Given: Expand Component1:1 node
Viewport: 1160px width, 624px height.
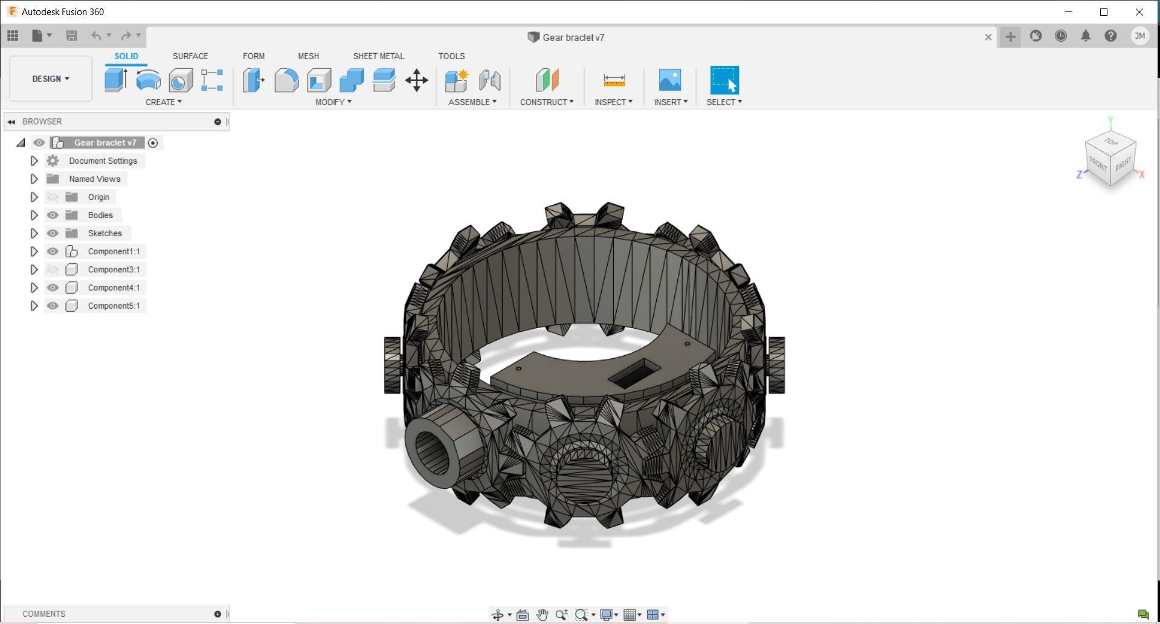Looking at the screenshot, I should 34,251.
